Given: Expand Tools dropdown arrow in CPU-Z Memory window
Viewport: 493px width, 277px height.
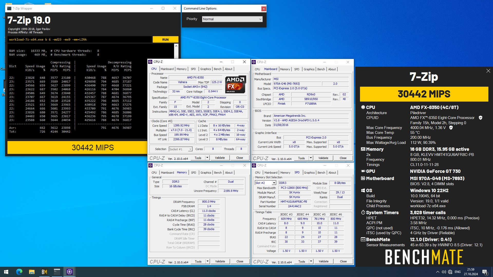Looking at the screenshot, I should pyautogui.click(x=207, y=261).
